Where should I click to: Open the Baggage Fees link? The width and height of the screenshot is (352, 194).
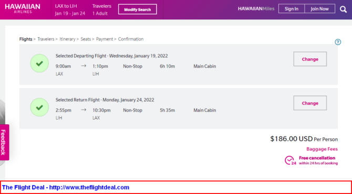click(x=322, y=149)
